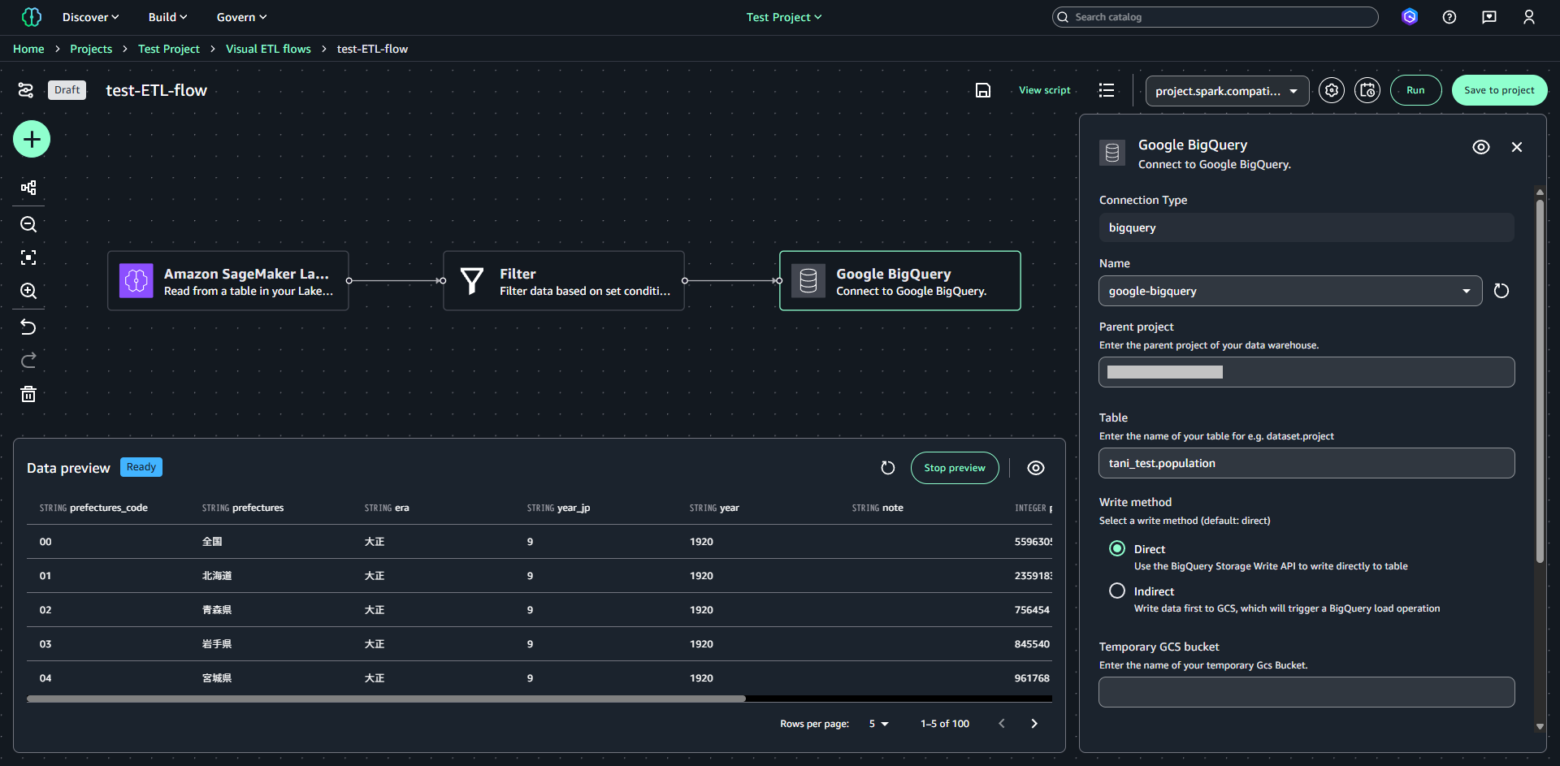Open the Test Project selector

[x=784, y=17]
